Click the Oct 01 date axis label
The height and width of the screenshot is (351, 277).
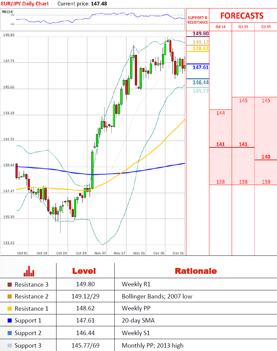pos(23,253)
